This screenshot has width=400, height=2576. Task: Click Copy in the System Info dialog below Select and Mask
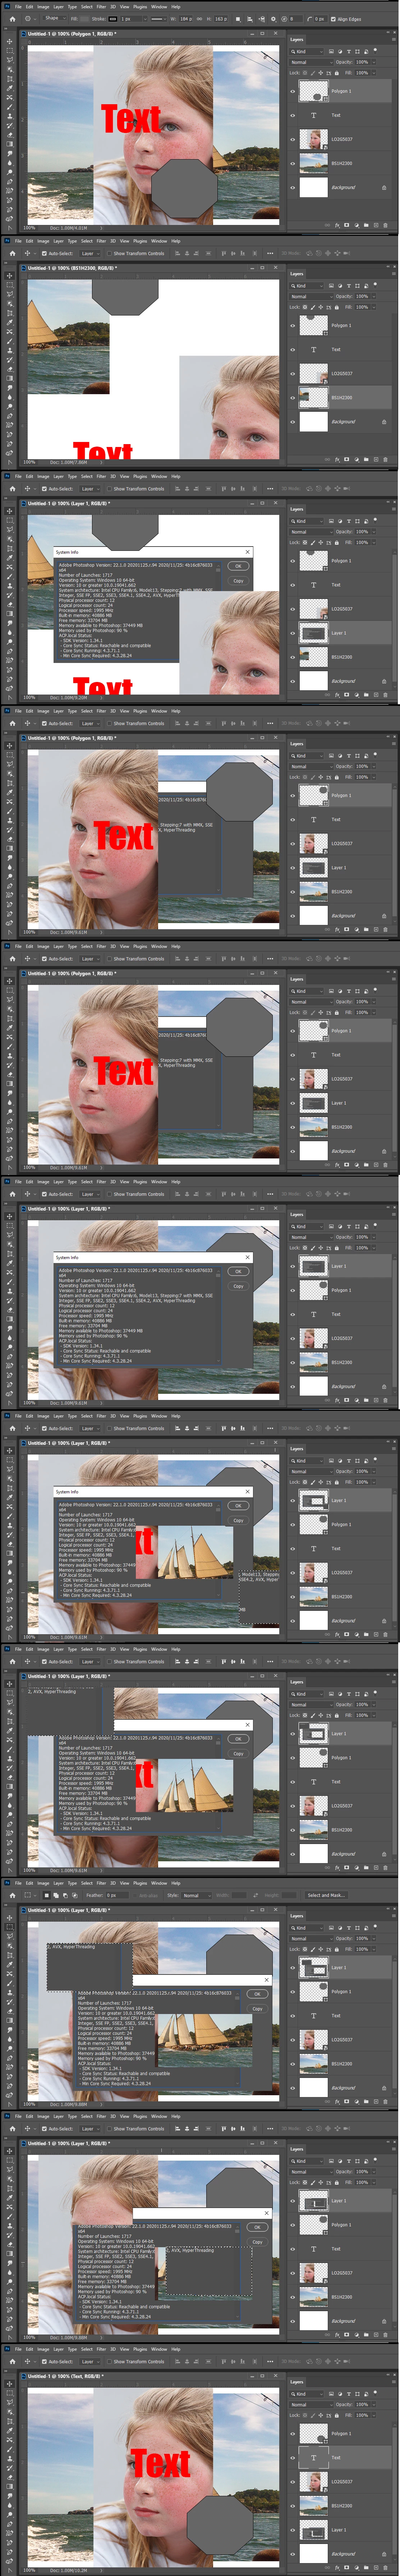pyautogui.click(x=257, y=2009)
